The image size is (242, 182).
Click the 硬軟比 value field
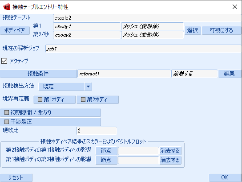click(97, 131)
